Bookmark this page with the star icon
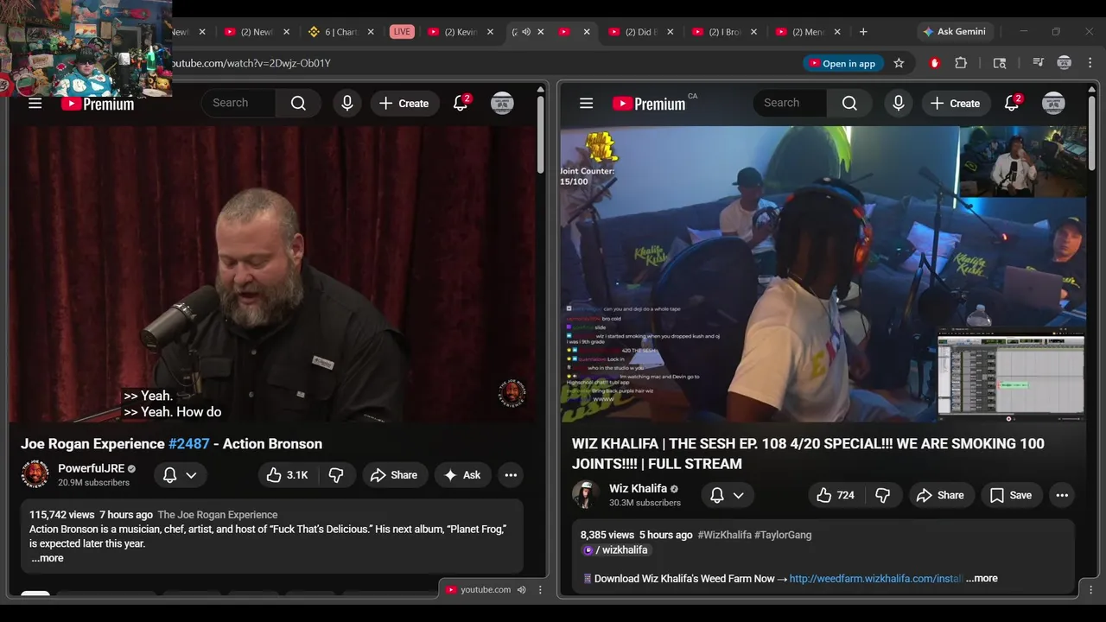Screen dimensions: 1106x622 pyautogui.click(x=899, y=63)
